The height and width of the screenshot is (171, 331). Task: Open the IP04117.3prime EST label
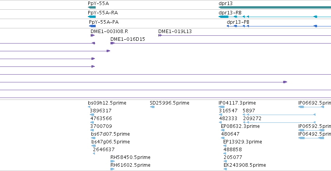[237, 103]
